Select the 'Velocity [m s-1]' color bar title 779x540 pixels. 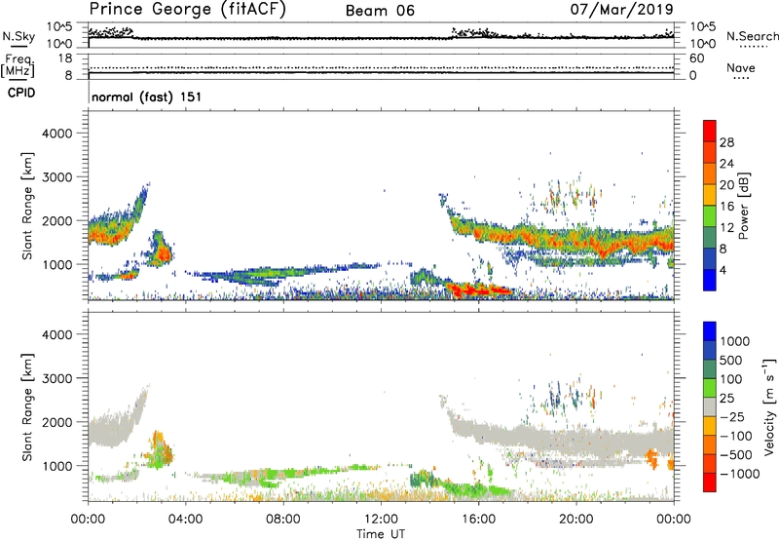click(x=769, y=406)
